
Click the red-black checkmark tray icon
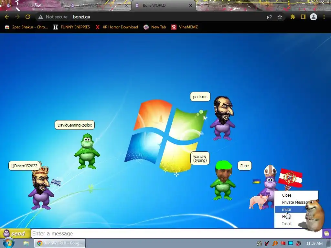[267, 243]
